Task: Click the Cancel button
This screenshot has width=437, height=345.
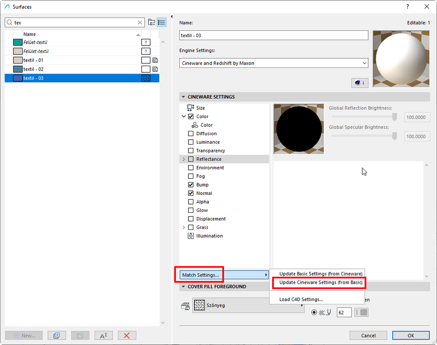Action: (x=368, y=335)
